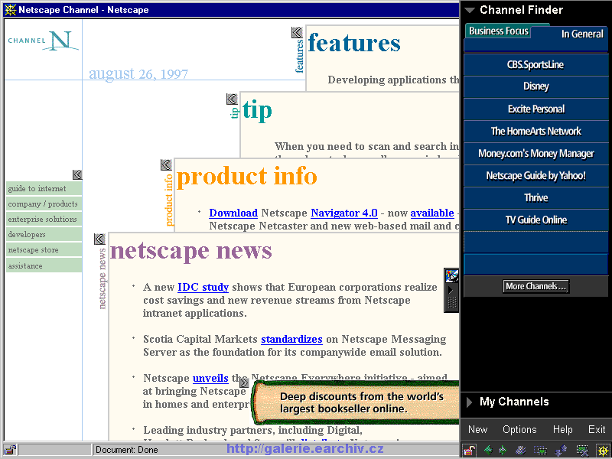The height and width of the screenshot is (459, 612).
Task: Open the CBS.SportsLine channel
Action: coord(535,64)
